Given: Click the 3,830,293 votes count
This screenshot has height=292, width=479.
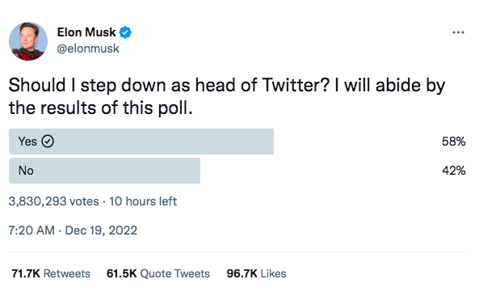Looking at the screenshot, I should pos(54,201).
